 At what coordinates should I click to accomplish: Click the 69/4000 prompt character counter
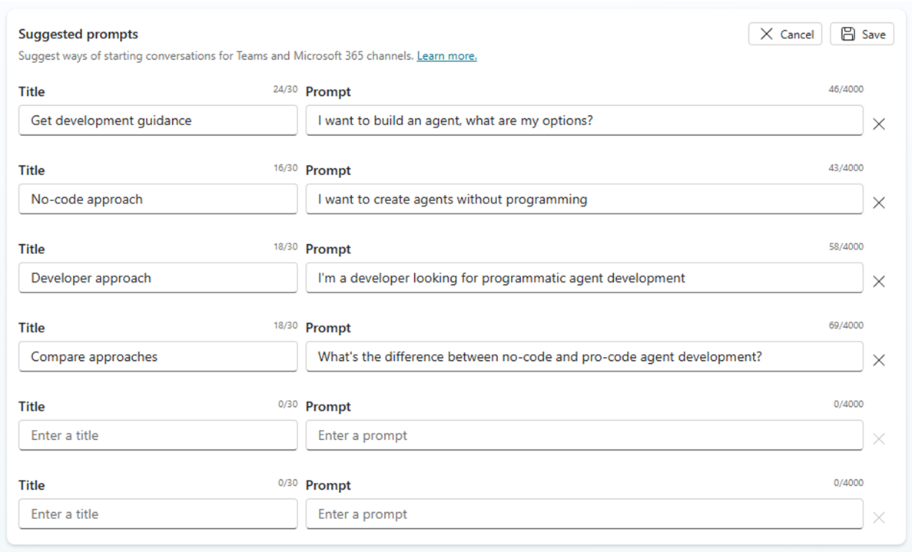tap(846, 326)
